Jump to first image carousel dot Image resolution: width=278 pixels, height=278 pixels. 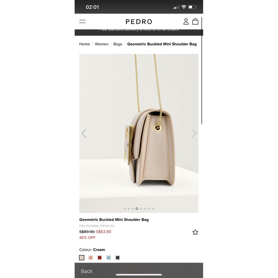pos(125,209)
